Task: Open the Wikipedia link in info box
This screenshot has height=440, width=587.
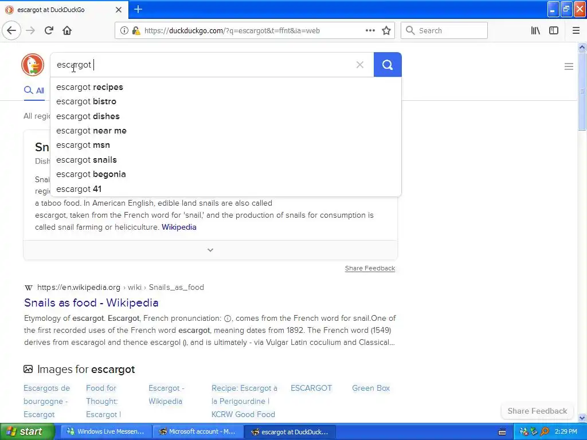Action: pyautogui.click(x=179, y=227)
